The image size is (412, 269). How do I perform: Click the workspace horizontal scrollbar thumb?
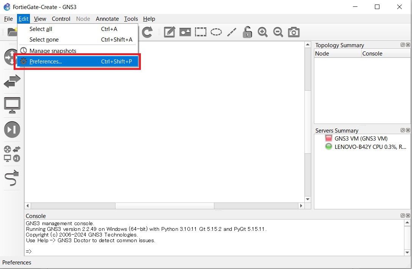(x=165, y=206)
